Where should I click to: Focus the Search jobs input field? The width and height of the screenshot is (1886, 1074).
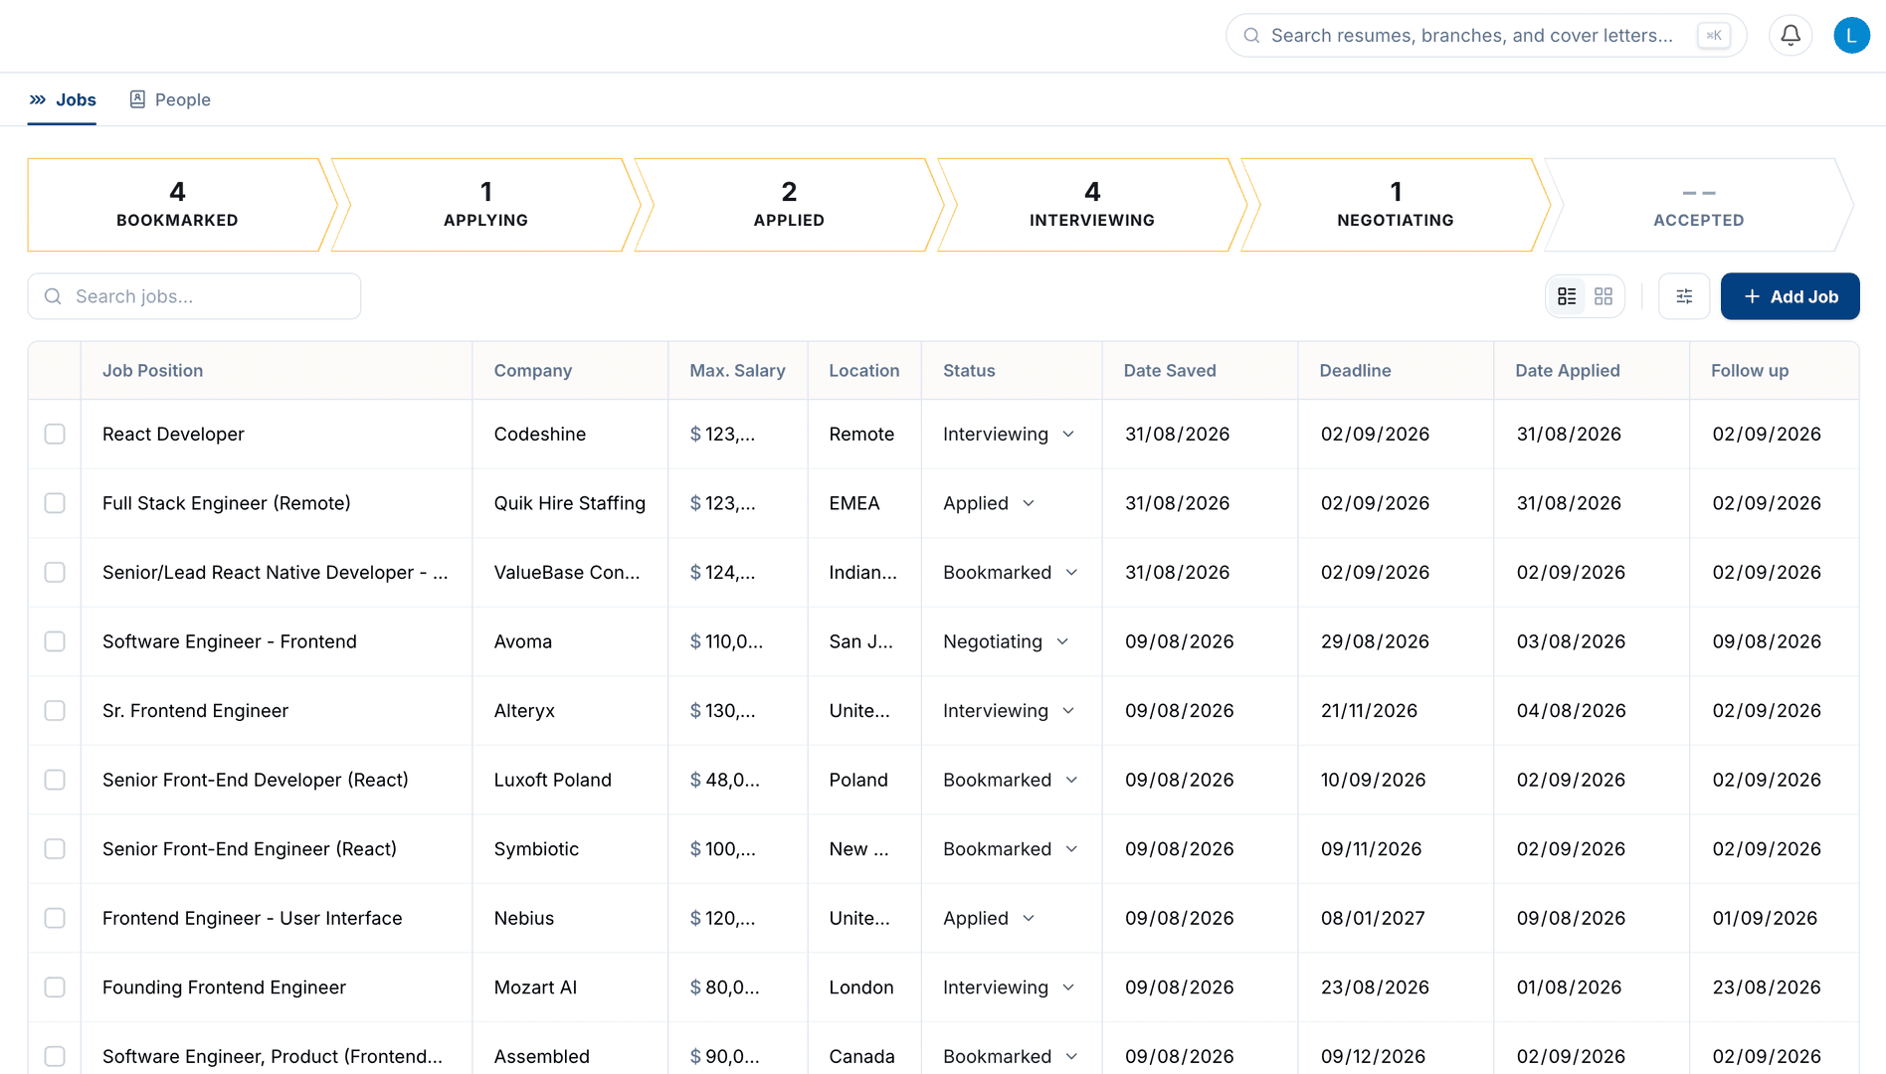[x=194, y=296]
